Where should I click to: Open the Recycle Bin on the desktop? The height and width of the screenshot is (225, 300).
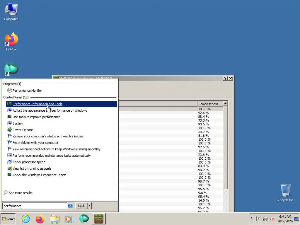point(285,193)
